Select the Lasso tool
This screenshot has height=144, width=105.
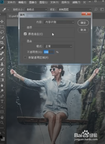pyautogui.click(x=2, y=32)
